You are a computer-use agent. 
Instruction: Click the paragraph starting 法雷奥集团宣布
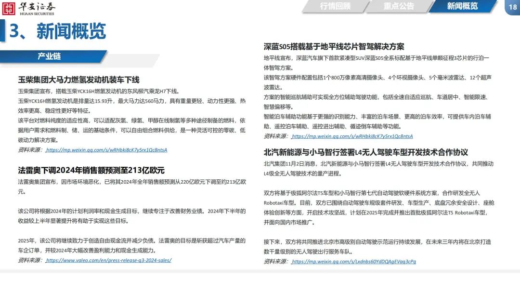132,187
